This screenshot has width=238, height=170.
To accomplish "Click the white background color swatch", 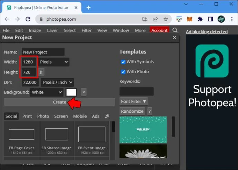I will click(71, 92).
